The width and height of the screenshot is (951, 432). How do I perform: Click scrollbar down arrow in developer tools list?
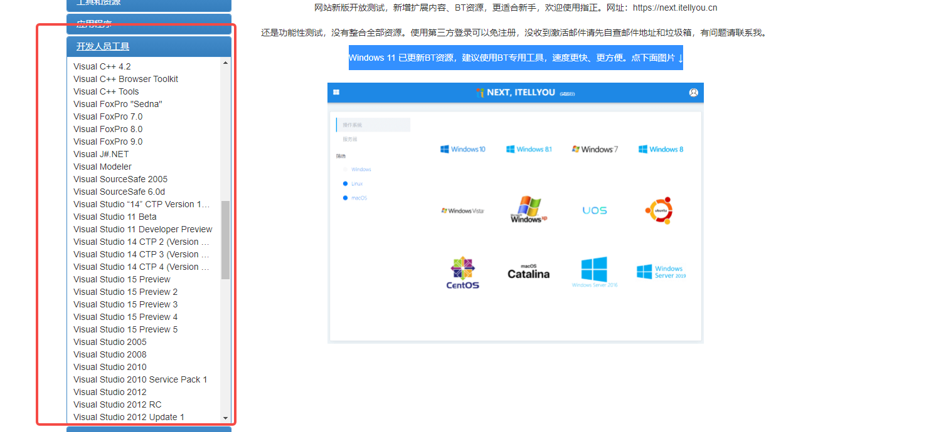(x=225, y=418)
